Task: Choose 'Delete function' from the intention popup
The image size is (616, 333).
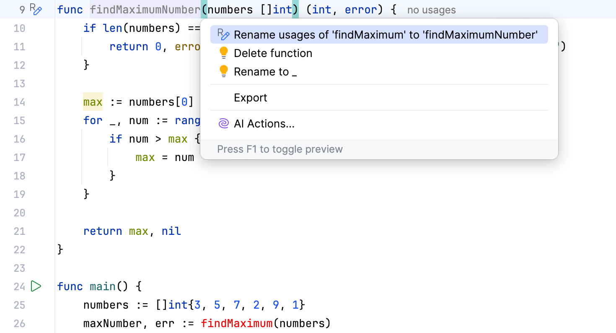Action: (273, 53)
